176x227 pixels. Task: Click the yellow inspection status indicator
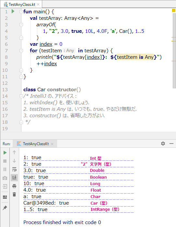(173, 10)
